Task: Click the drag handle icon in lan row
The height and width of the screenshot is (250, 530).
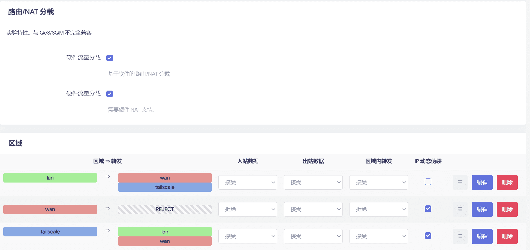Action: (460, 183)
